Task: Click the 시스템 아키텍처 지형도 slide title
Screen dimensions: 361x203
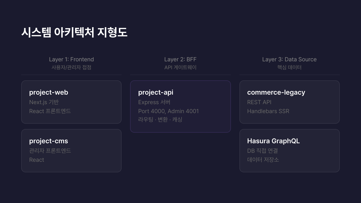Action: 74,33
